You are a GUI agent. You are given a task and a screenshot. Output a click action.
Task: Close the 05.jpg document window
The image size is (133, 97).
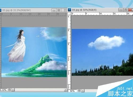(64, 10)
